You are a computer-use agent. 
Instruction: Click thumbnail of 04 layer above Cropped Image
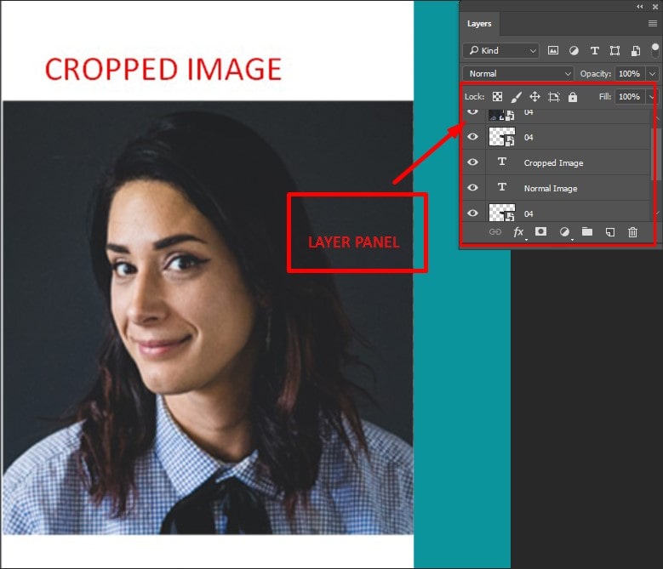pos(502,137)
